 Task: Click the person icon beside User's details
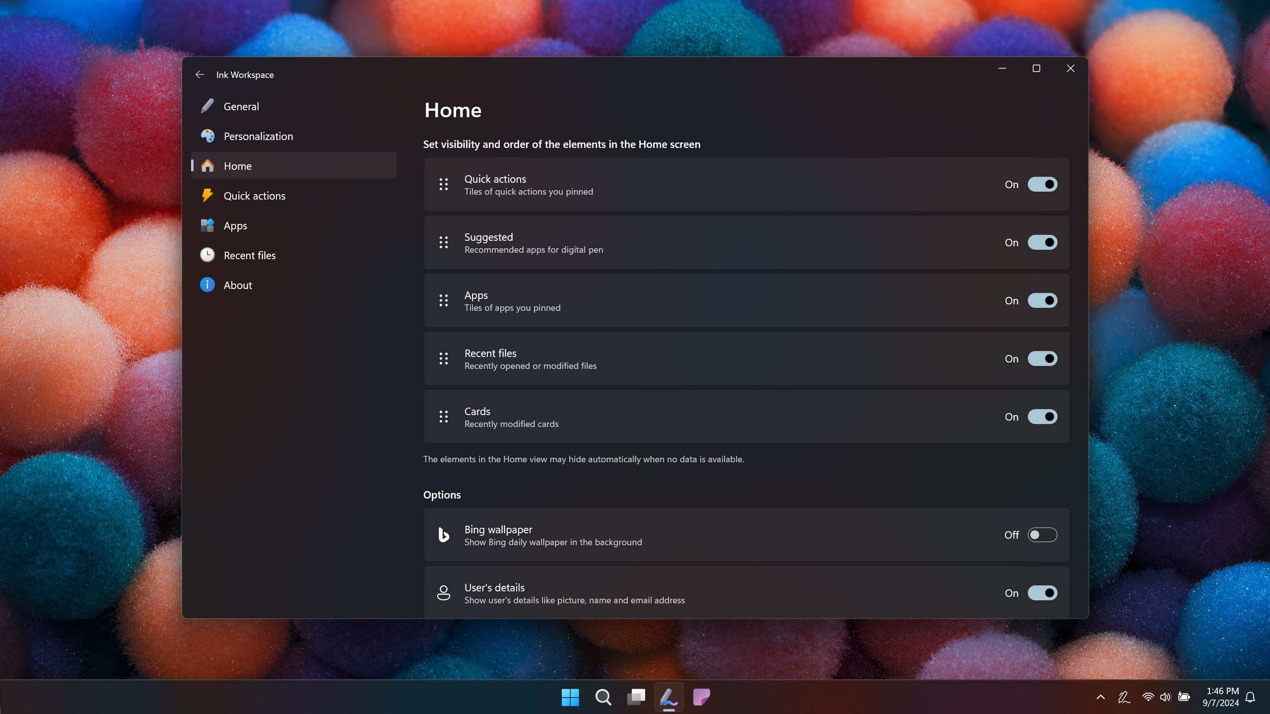[443, 592]
